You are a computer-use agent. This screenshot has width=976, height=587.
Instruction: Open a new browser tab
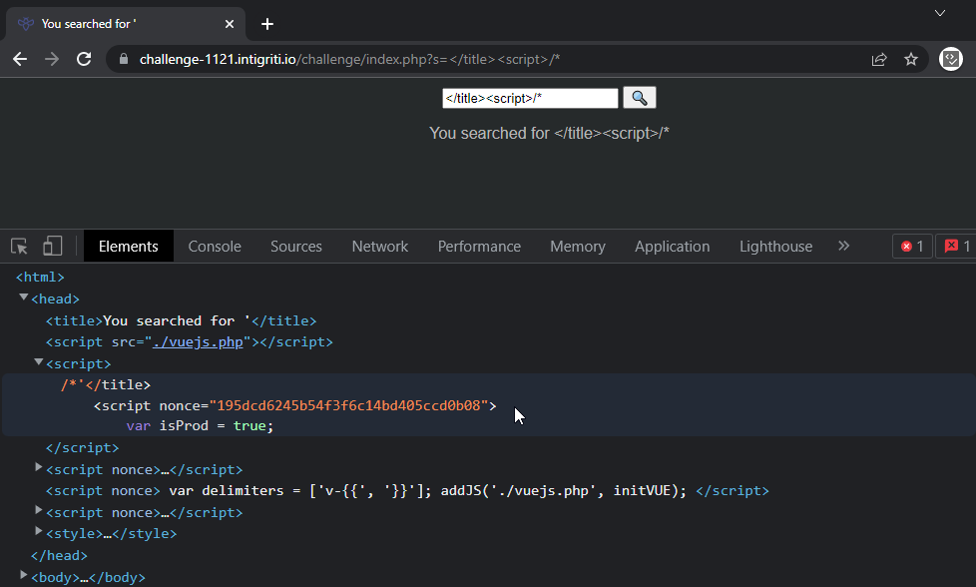[x=267, y=24]
